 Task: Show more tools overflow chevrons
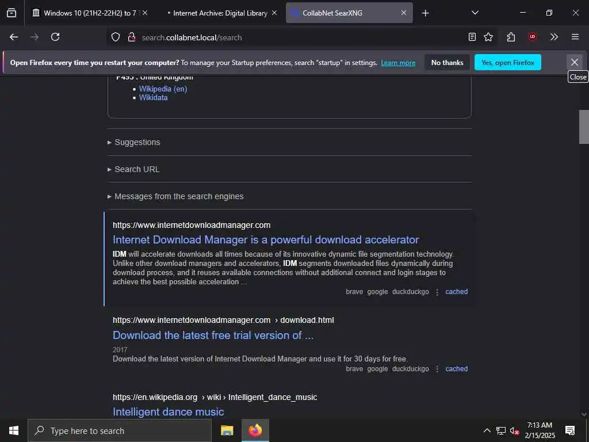click(554, 37)
